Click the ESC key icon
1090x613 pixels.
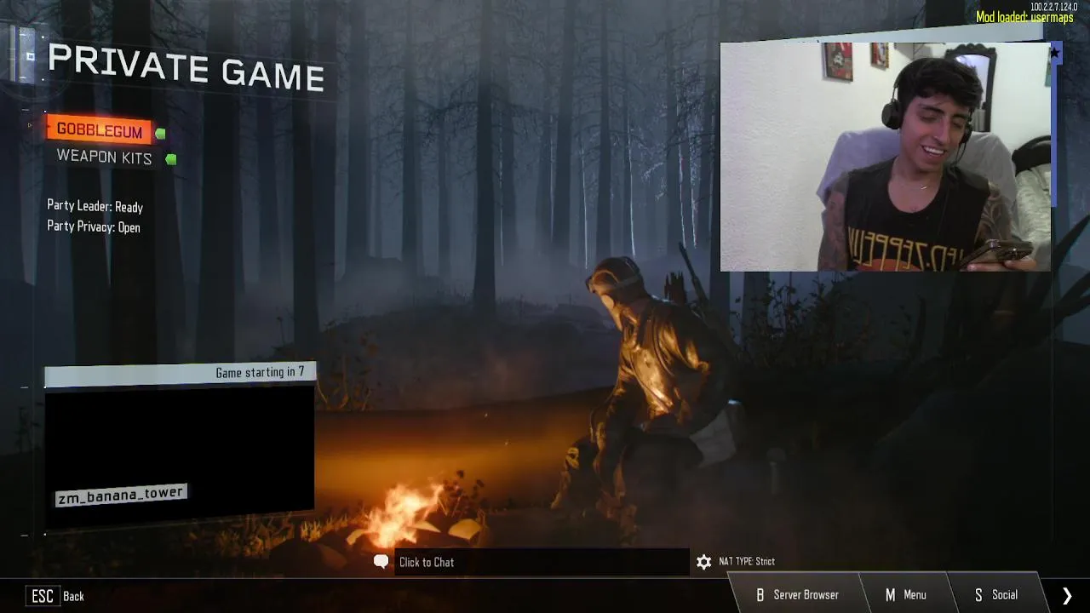pyautogui.click(x=43, y=596)
